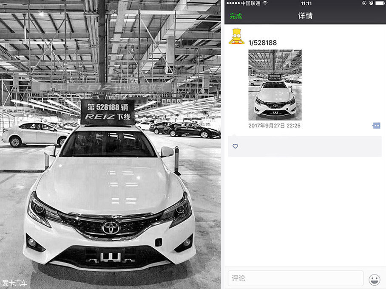The height and width of the screenshot is (289, 386).
Task: Tap the heart like icon
Action: pyautogui.click(x=235, y=146)
